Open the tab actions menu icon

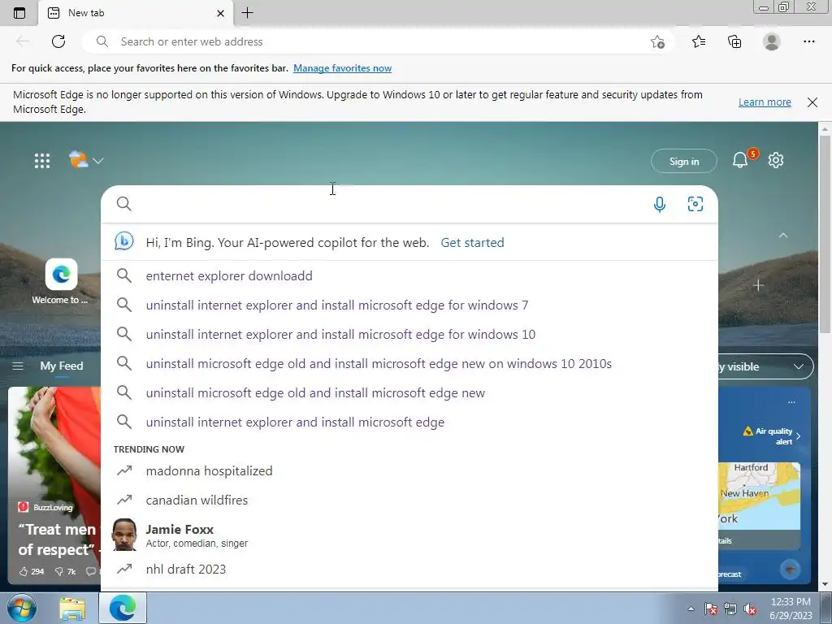(19, 13)
